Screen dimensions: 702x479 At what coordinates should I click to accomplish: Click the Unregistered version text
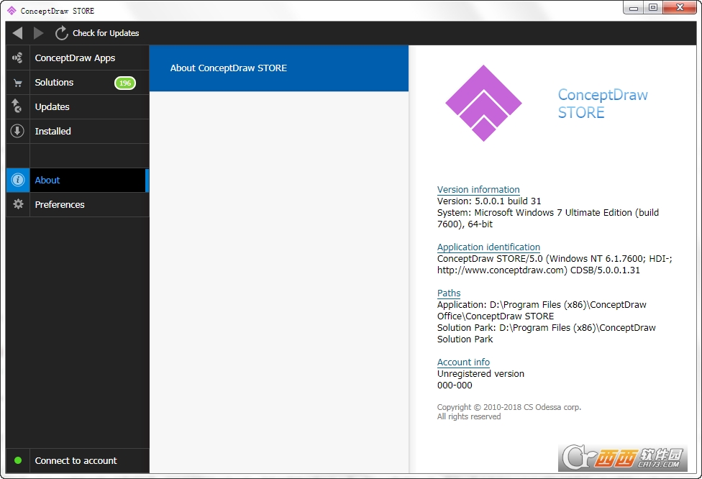480,374
